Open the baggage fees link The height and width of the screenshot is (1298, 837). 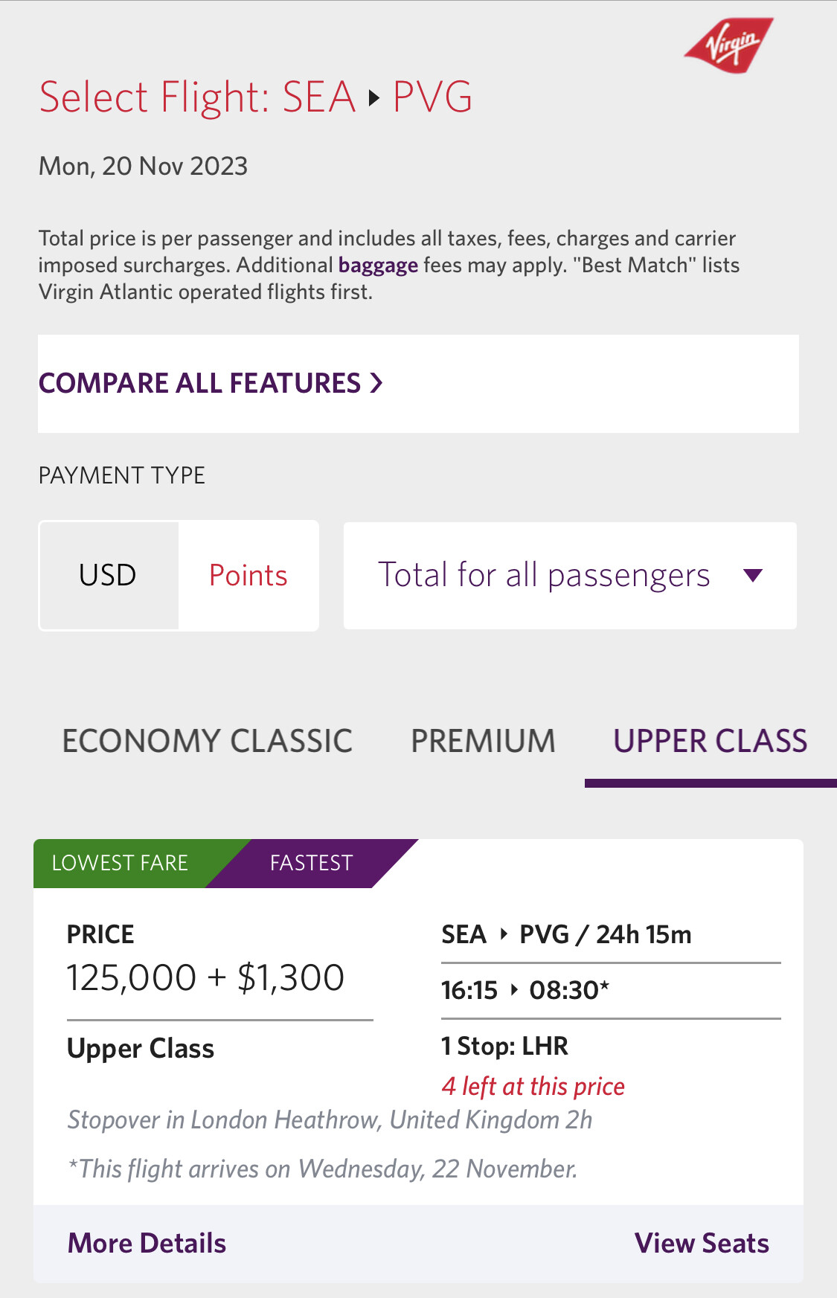378,266
